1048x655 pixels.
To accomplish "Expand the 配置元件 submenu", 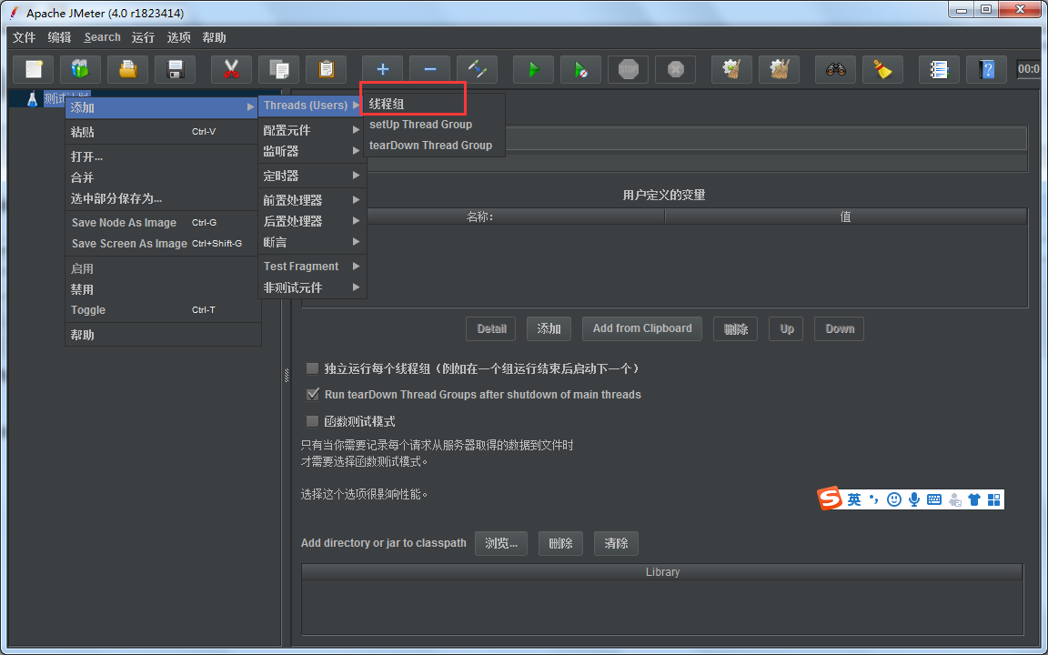I will 311,130.
